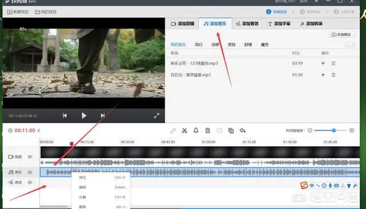This screenshot has width=366, height=209.
Task: Select the 欢快 music category
Action: coord(232,45)
